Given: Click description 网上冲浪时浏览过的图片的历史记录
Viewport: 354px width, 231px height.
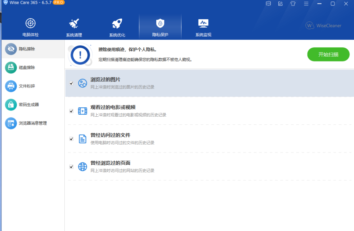Looking at the screenshot, I should click(x=122, y=87).
